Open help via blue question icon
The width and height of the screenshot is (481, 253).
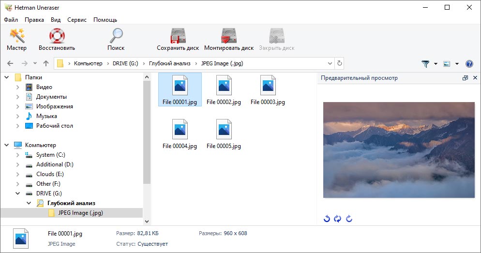point(469,64)
